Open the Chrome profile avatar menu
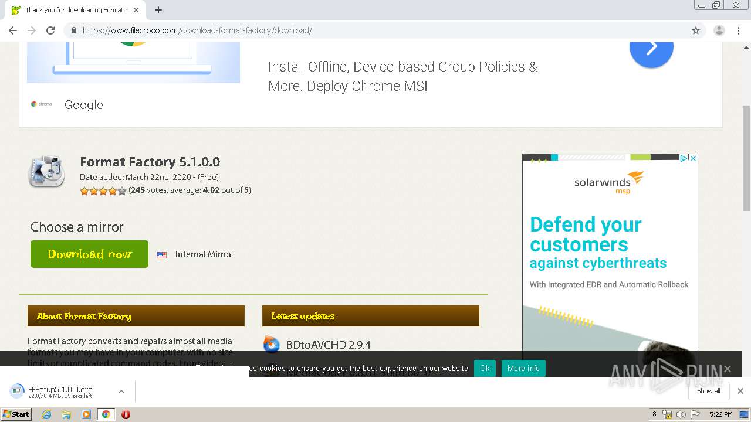The width and height of the screenshot is (751, 422). [x=719, y=30]
